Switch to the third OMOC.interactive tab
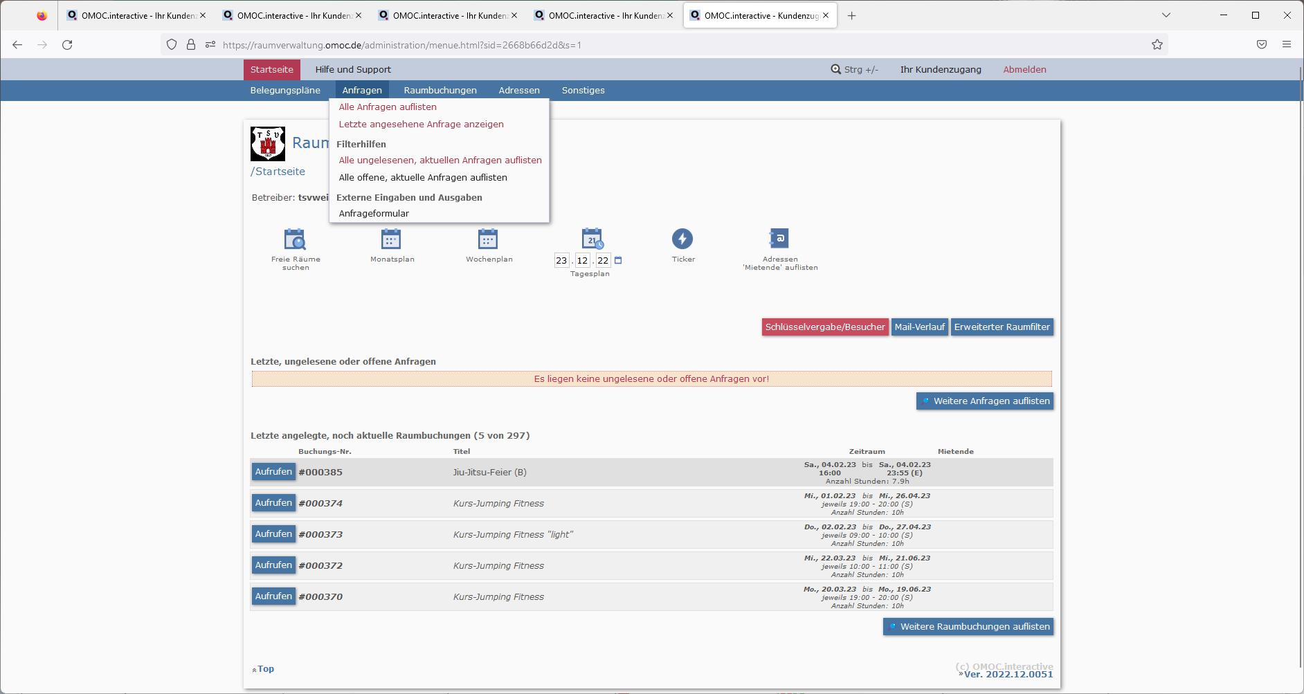1304x694 pixels. click(449, 15)
